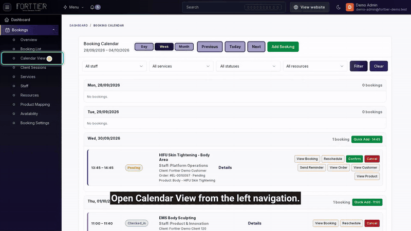
Task: Open Overview in the sidebar
Action: pyautogui.click(x=29, y=40)
